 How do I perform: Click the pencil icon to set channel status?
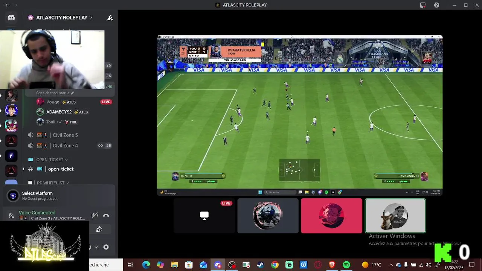click(72, 93)
